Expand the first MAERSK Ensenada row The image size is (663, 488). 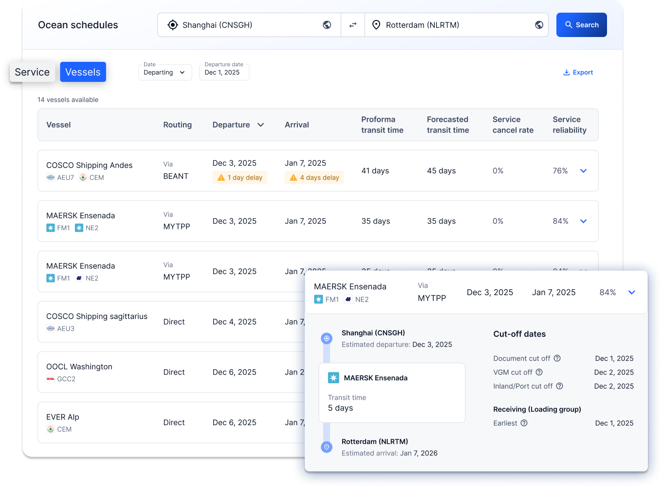[583, 221]
